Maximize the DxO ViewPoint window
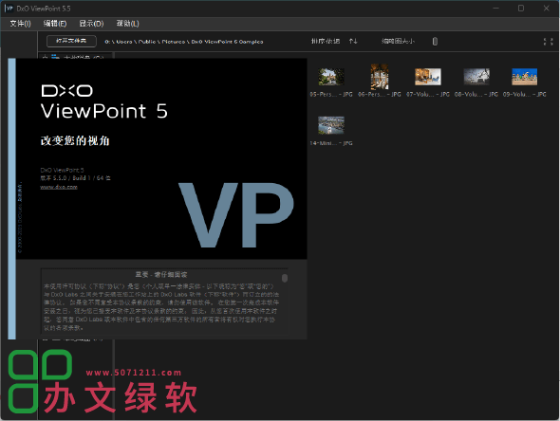Screen dimensions: 560x421 coord(521,9)
